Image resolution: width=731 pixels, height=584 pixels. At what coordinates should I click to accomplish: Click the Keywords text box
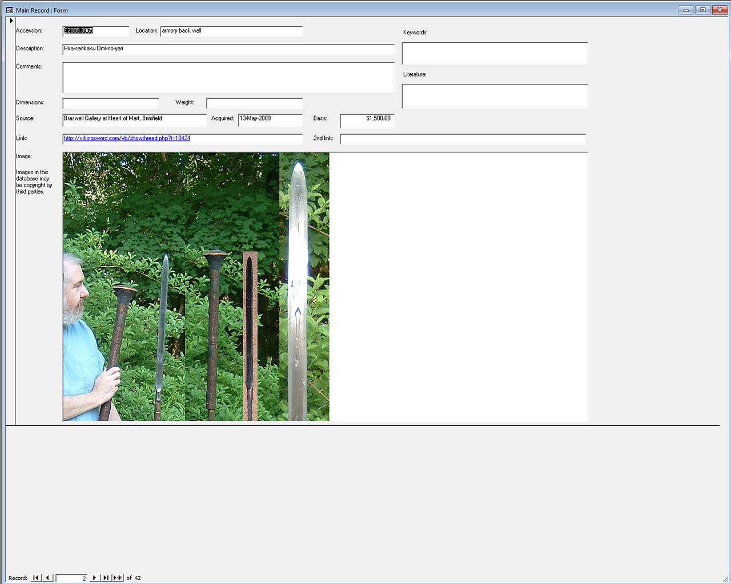point(495,53)
